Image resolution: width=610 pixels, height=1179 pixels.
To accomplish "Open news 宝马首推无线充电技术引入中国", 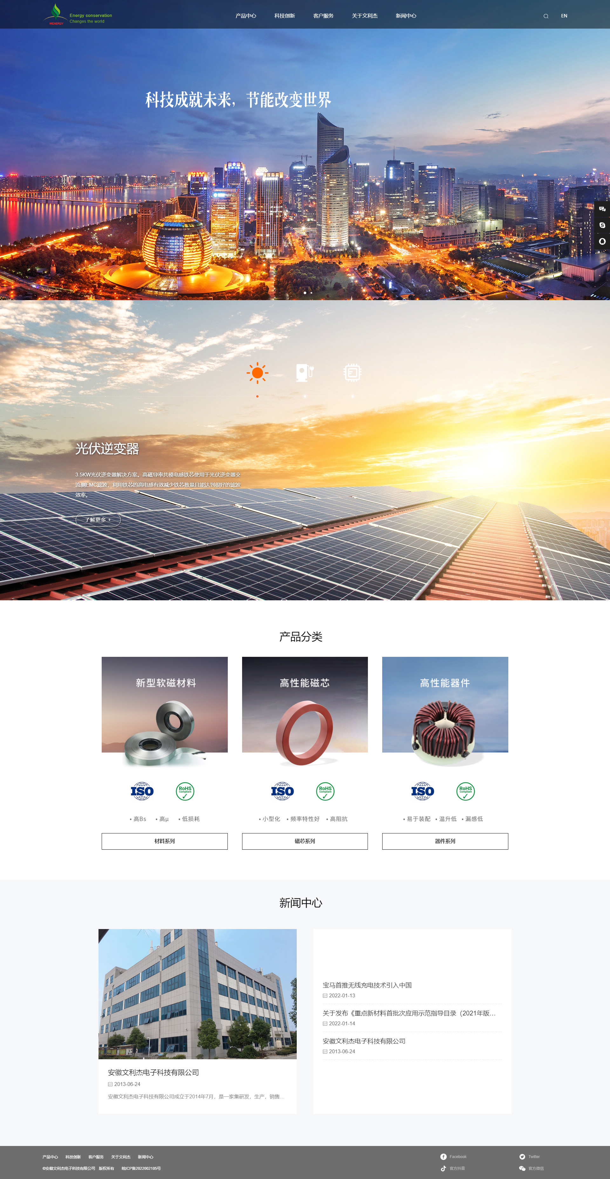I will 367,985.
